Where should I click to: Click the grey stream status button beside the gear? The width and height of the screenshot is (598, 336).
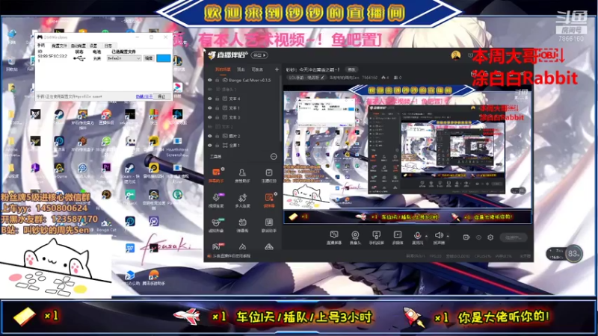coord(514,237)
